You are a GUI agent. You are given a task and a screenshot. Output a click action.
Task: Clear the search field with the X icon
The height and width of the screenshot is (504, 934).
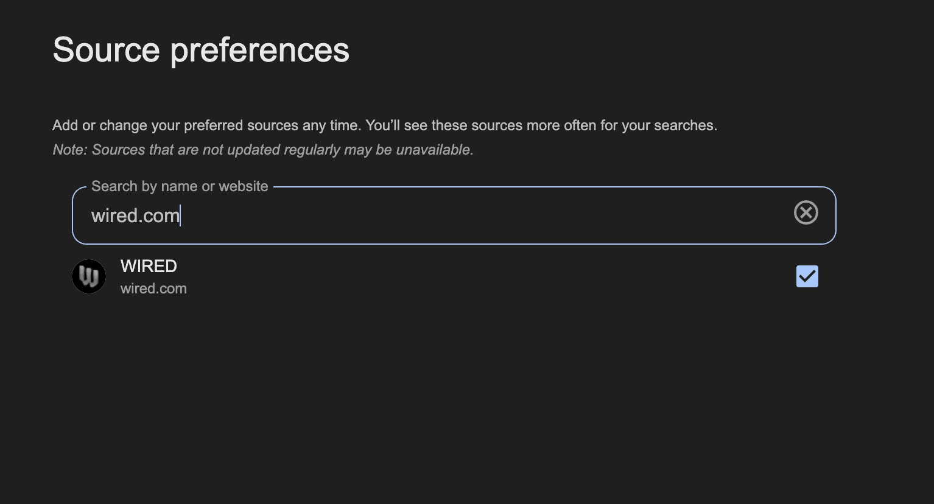click(x=806, y=212)
